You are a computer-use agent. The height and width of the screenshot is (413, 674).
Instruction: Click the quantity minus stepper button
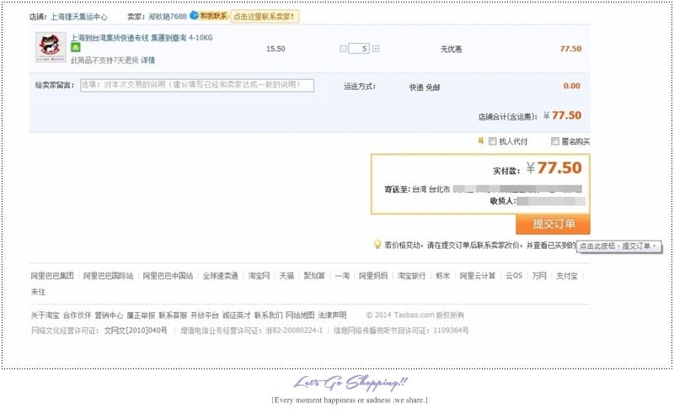pyautogui.click(x=343, y=49)
